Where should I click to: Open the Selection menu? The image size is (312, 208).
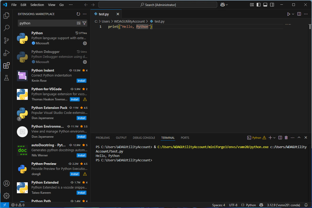coord(37,5)
